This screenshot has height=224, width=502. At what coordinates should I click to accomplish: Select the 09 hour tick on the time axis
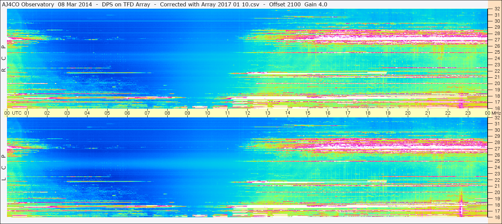(187, 113)
